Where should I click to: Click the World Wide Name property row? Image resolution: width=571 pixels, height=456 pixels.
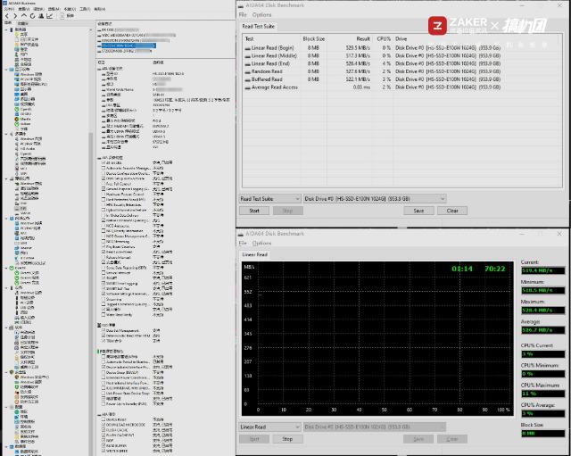pyautogui.click(x=142, y=89)
